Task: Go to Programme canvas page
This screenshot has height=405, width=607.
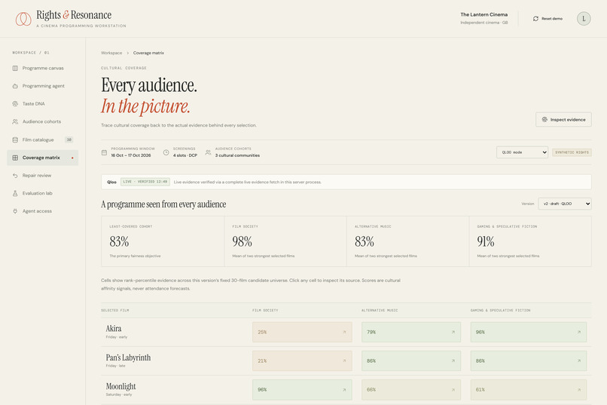Action: [x=43, y=68]
